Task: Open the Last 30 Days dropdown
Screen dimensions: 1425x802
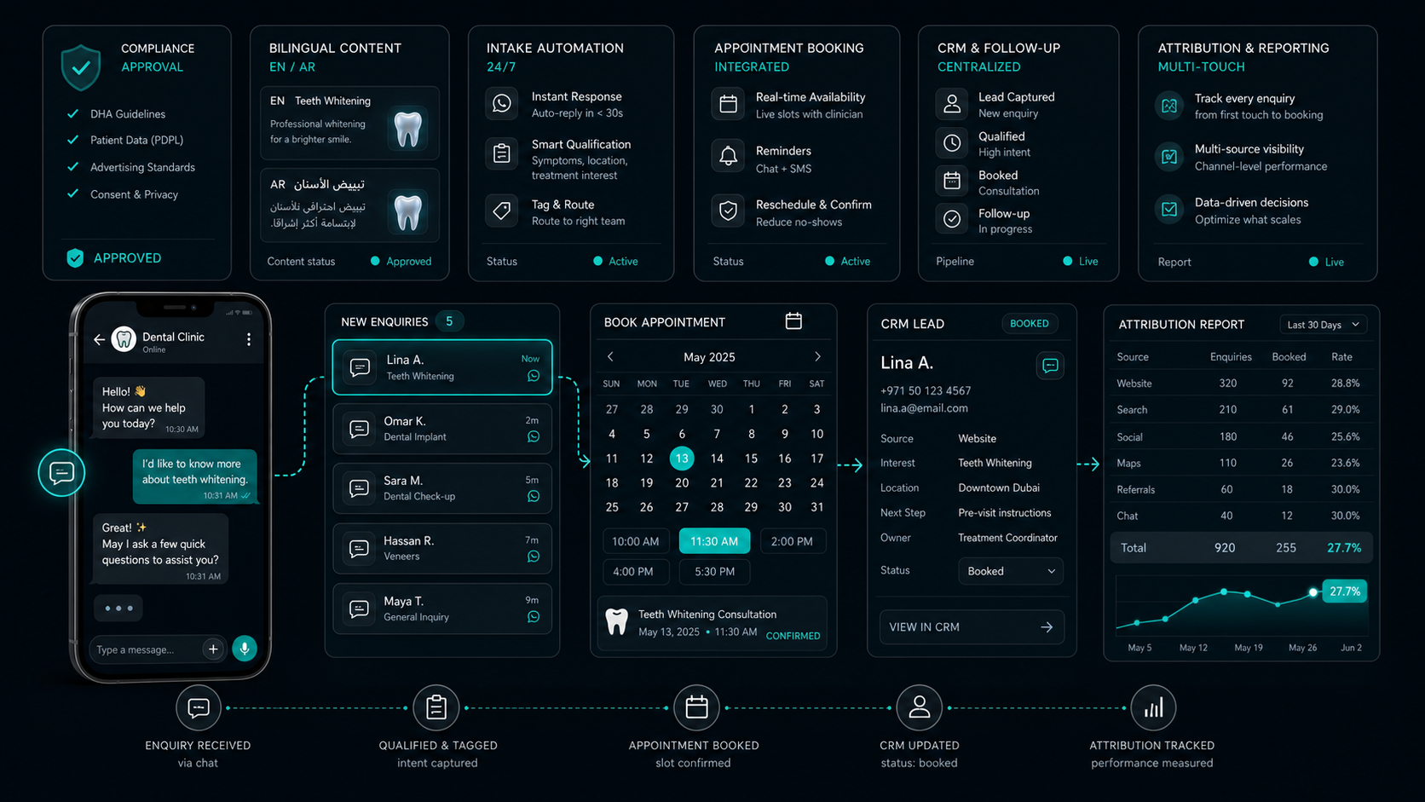Action: coord(1323,325)
